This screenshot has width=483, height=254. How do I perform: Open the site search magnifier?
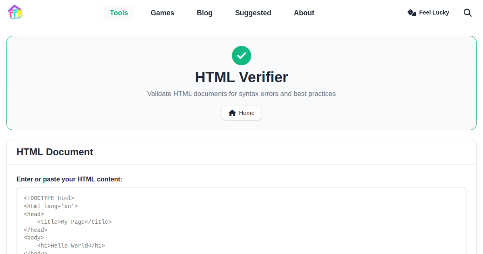(468, 12)
